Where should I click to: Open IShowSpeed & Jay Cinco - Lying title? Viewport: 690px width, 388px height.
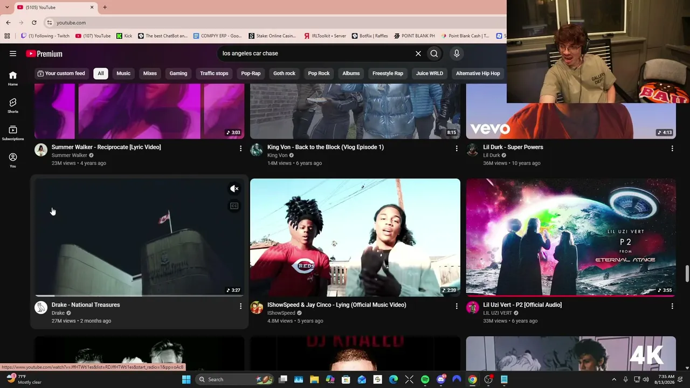click(x=337, y=305)
